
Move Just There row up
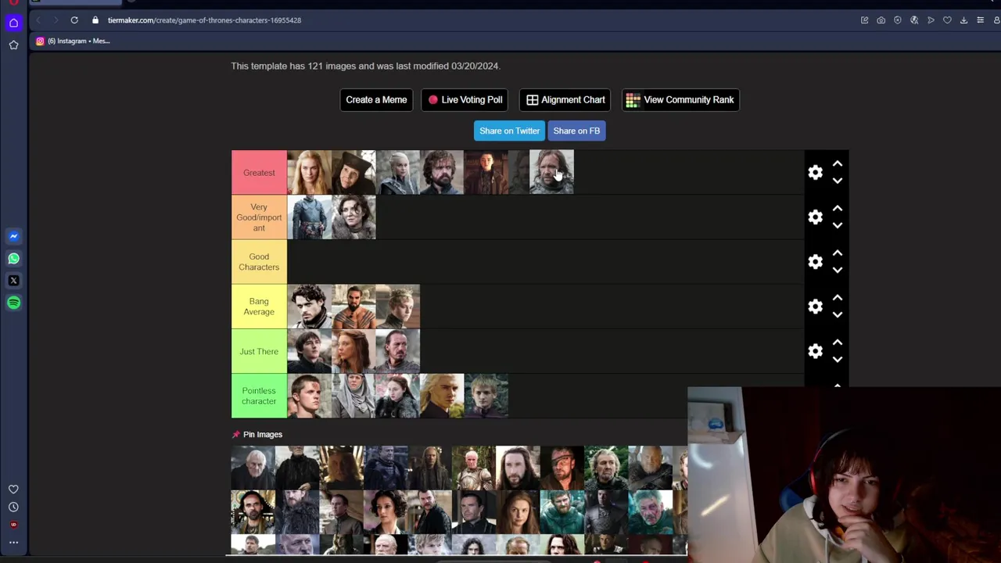pyautogui.click(x=838, y=342)
